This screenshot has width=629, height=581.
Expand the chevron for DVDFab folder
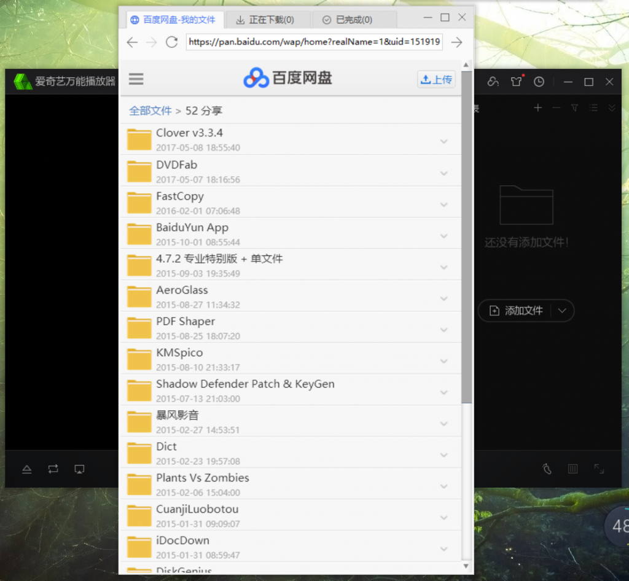point(443,173)
